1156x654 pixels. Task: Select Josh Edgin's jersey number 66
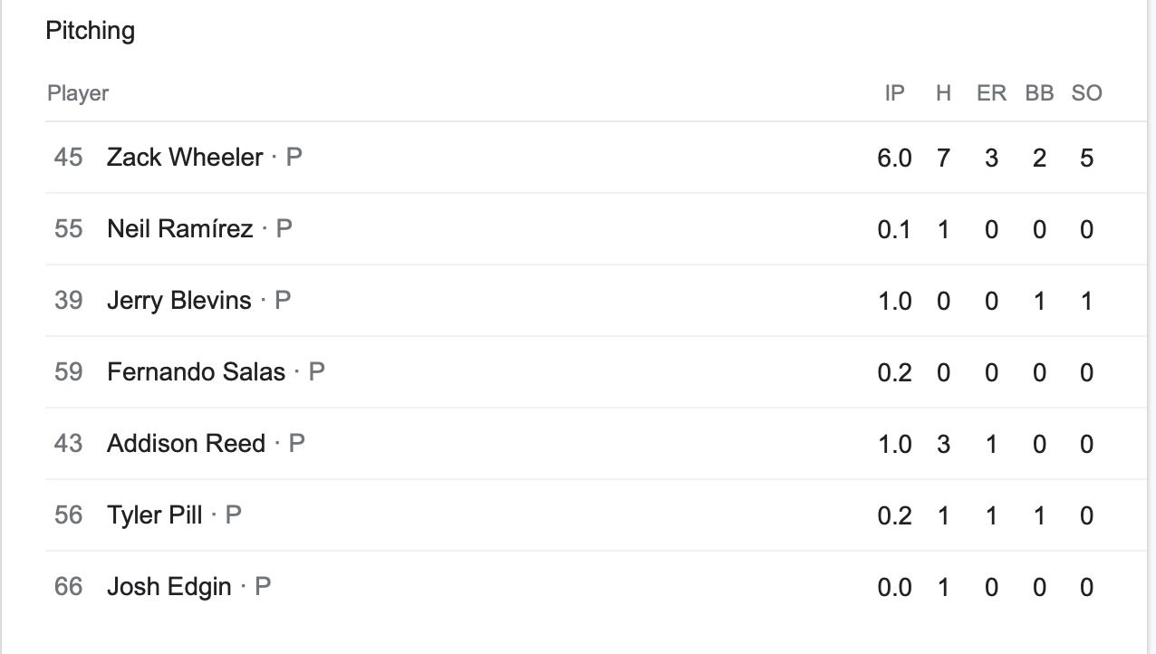tap(68, 586)
